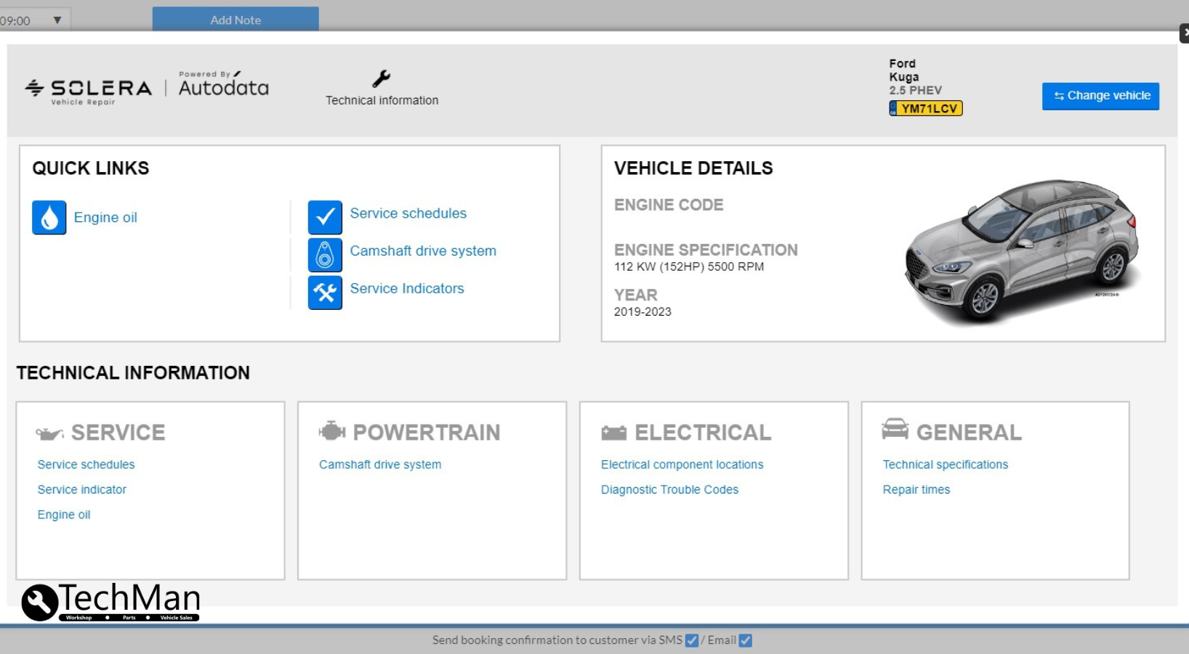This screenshot has height=654, width=1189.
Task: Close the Autodata popup panel
Action: pyautogui.click(x=1184, y=33)
